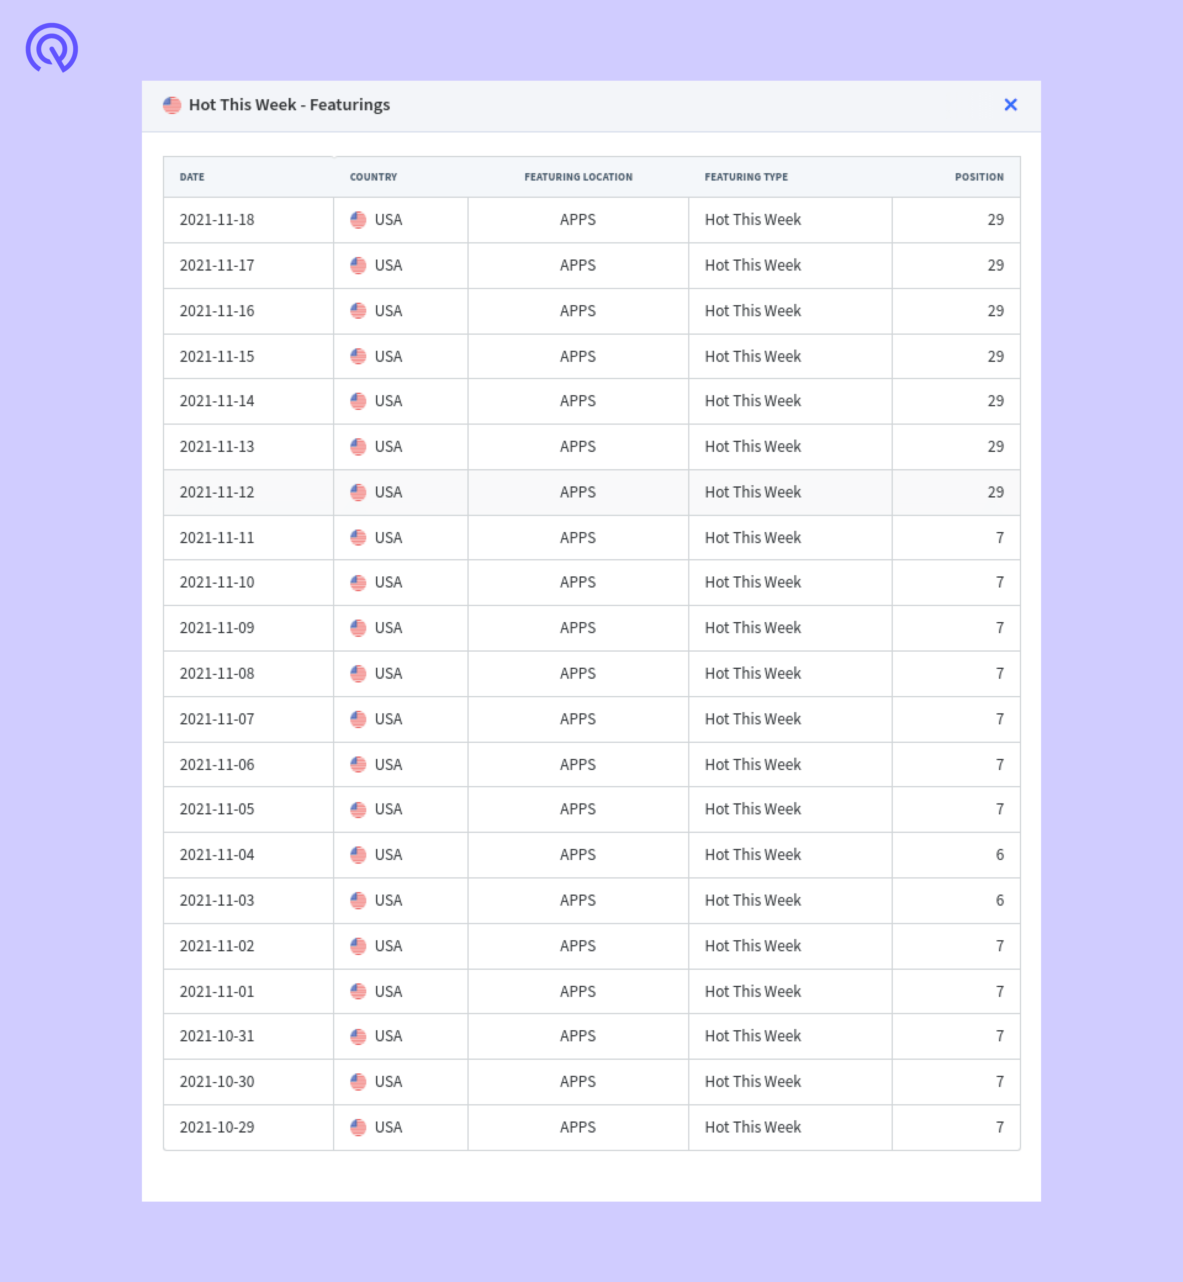Click the USA flag in 2021-11-11 row

tap(358, 537)
